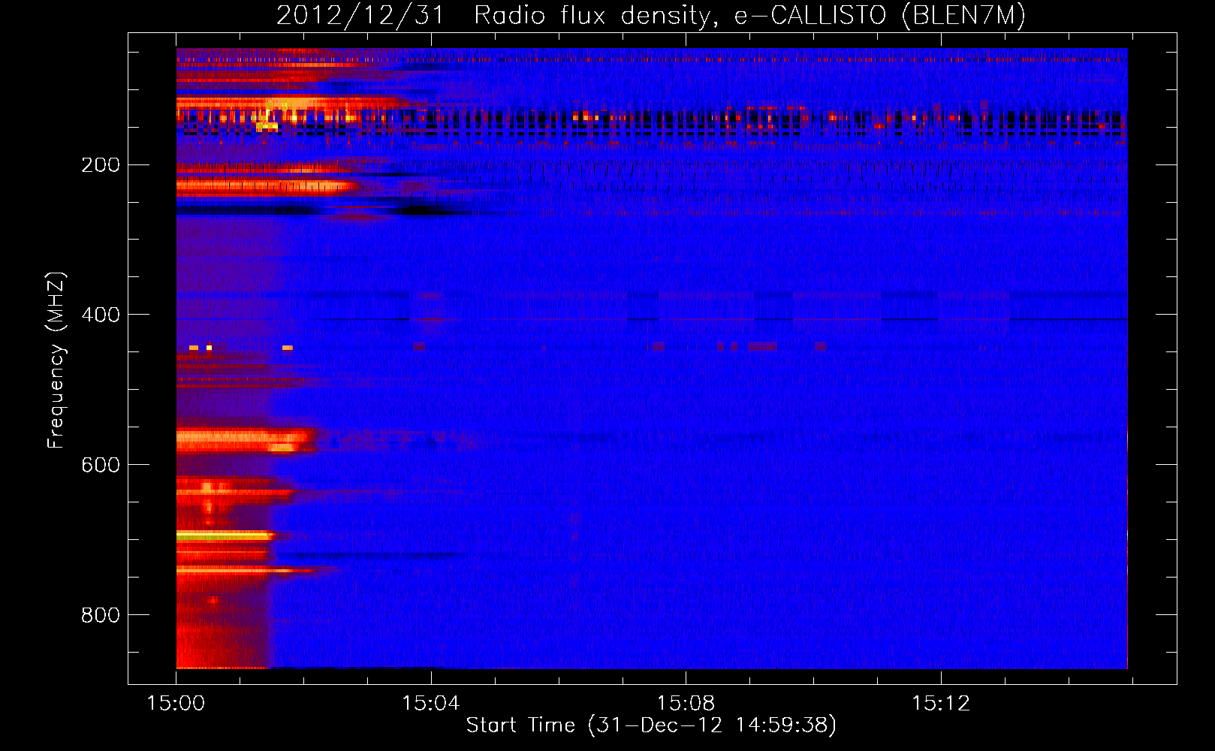
Task: Click the 15:12 time tick label
Action: 941,704
